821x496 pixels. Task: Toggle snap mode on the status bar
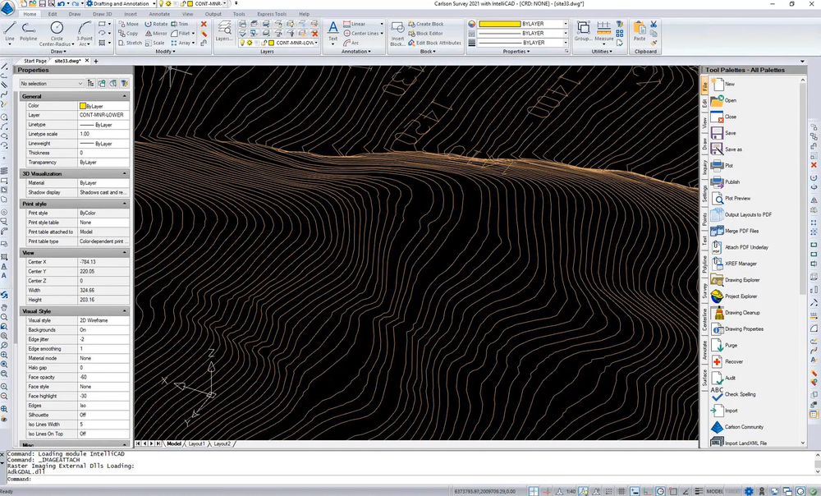coord(608,489)
